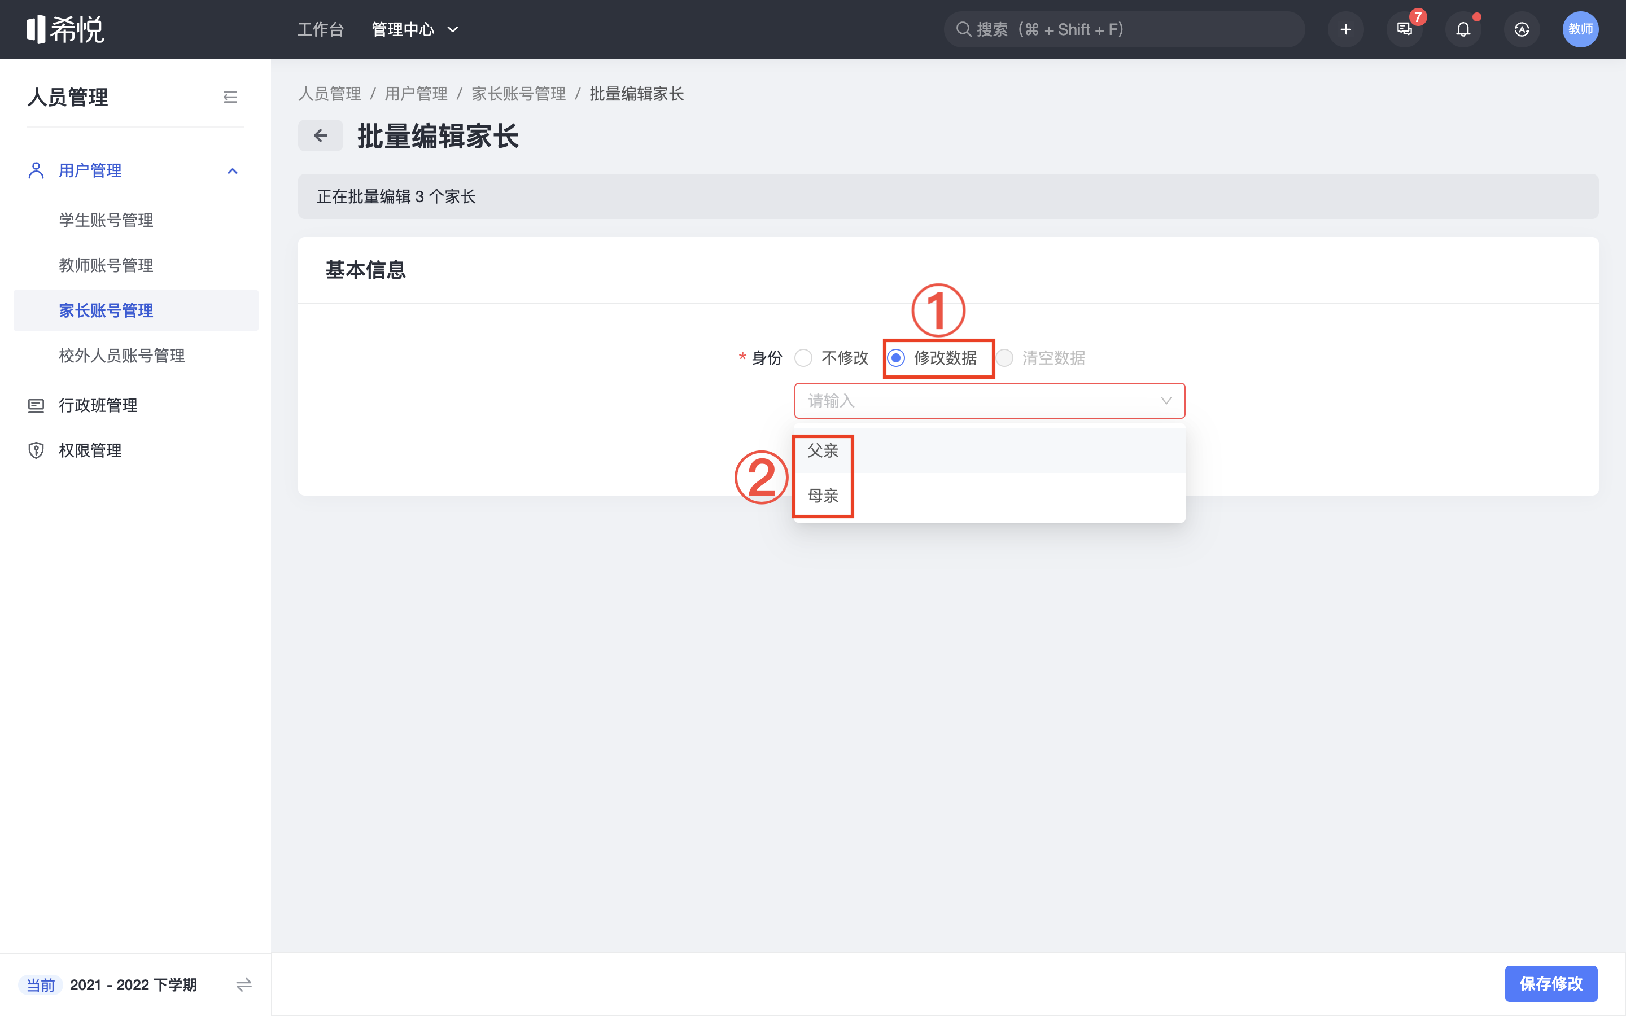Screen dimensions: 1626x1016
Task: Click the 人员管理 sidebar title
Action: pos(68,98)
